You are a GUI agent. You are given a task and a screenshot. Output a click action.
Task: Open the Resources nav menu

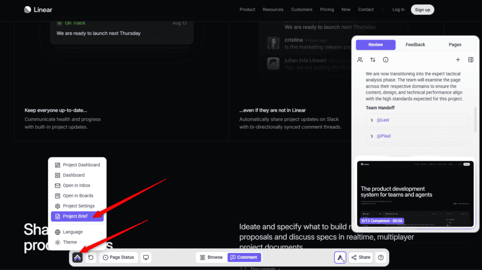coord(273,9)
